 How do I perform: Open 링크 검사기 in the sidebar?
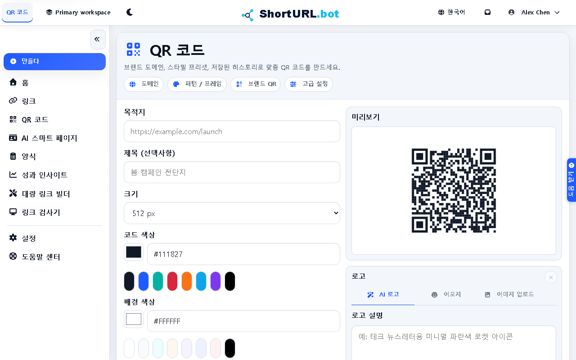(54, 212)
